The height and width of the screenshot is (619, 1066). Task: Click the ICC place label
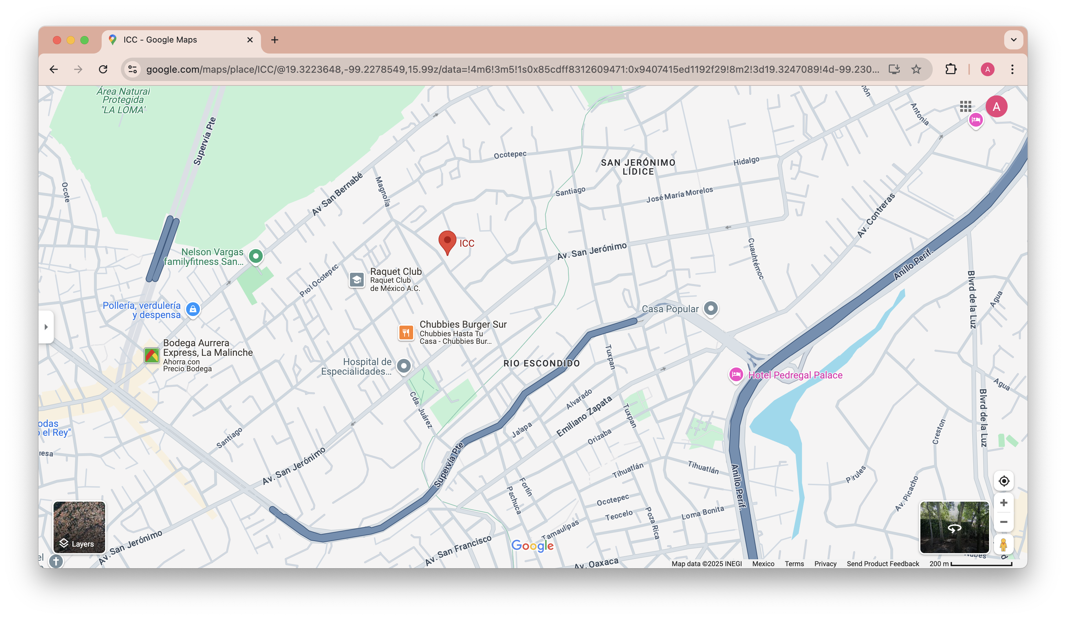click(467, 243)
